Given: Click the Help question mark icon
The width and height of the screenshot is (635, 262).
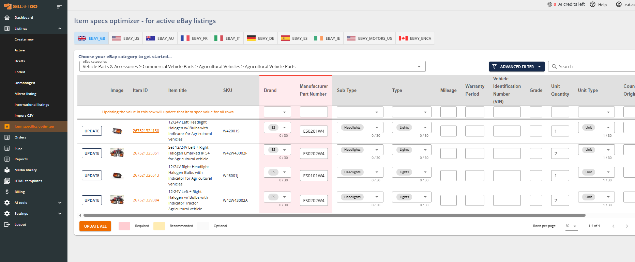Looking at the screenshot, I should (x=593, y=4).
